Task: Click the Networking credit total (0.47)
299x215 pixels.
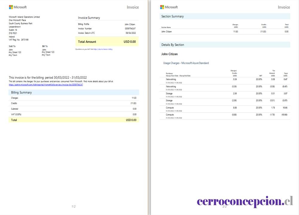Action: click(x=285, y=87)
